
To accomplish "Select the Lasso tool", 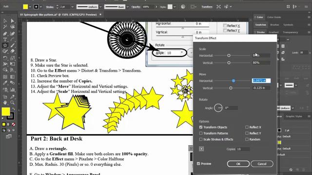I will (12, 27).
